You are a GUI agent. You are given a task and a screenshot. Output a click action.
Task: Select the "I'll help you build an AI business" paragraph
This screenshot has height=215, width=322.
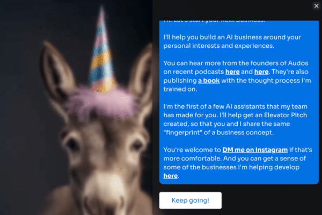pyautogui.click(x=232, y=41)
